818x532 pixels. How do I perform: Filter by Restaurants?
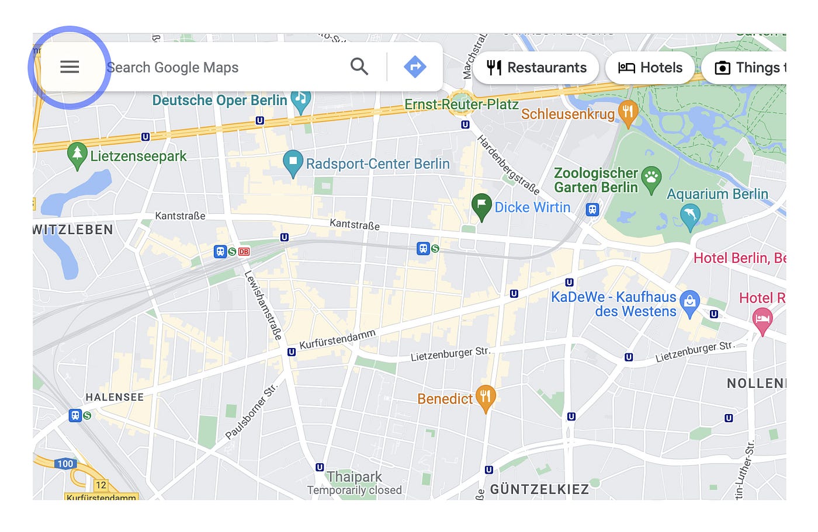536,68
